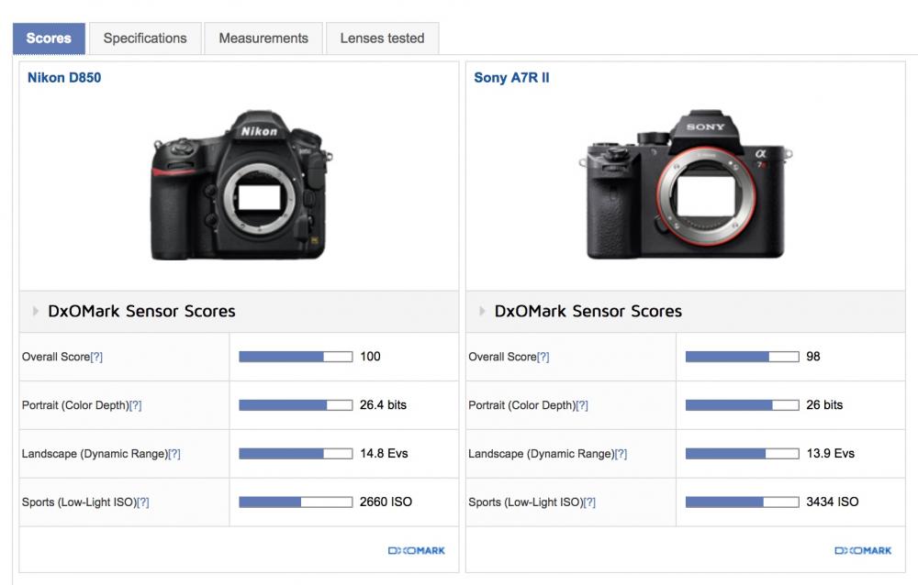Switch to the Specifications tab

(145, 39)
